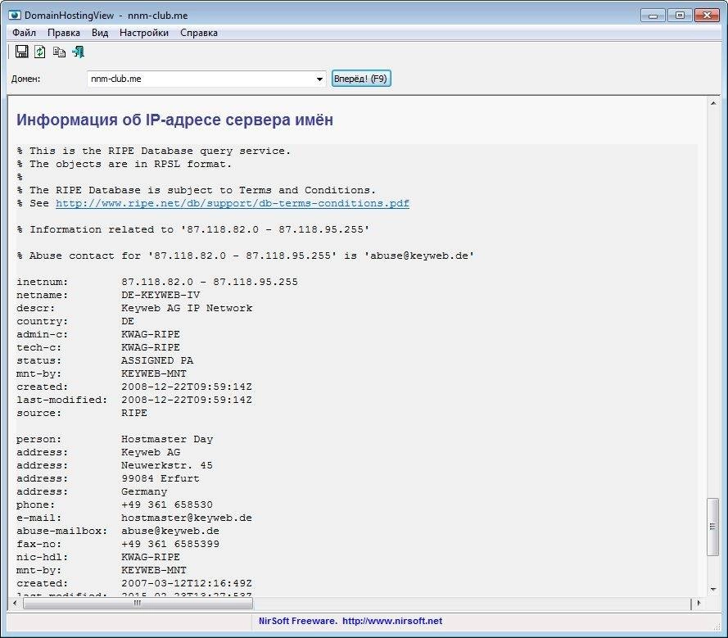Click the e-mail value hostmaster@keyweb.de
728x638 pixels.
[187, 518]
